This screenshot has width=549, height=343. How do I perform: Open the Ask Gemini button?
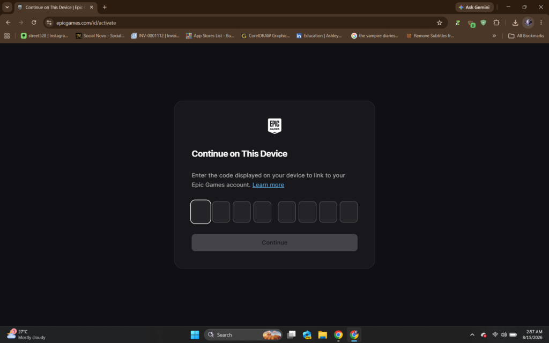(x=474, y=7)
